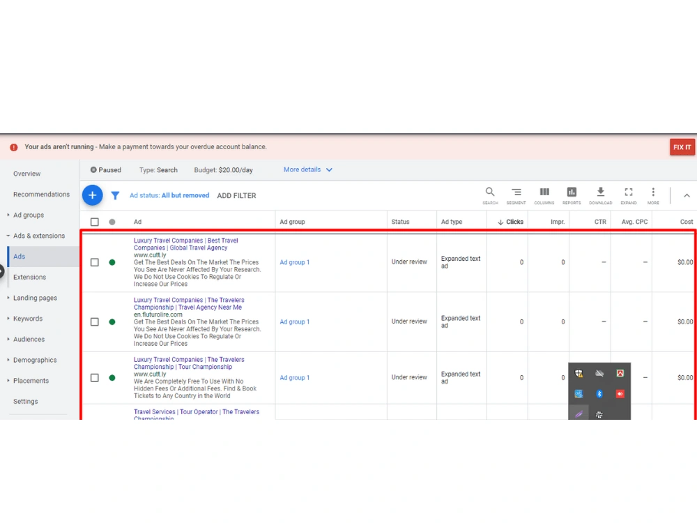
Task: Click the OneDrive cloud tray icon
Action: pyautogui.click(x=599, y=373)
